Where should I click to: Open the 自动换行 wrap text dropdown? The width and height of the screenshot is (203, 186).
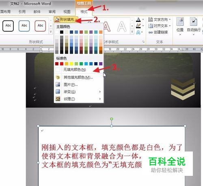click(x=194, y=26)
